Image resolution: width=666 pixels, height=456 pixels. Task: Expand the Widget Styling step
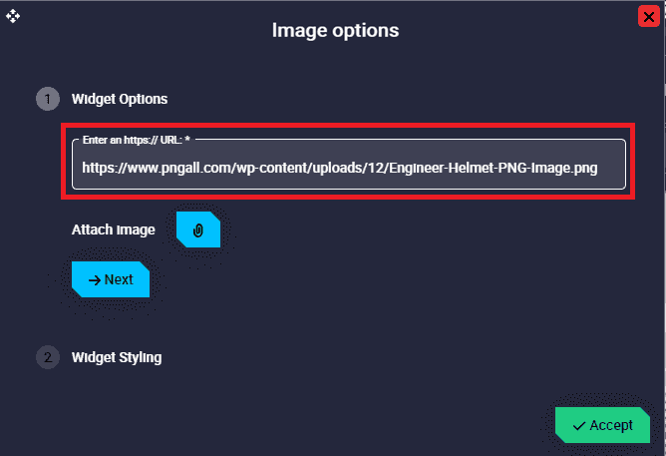pos(117,357)
